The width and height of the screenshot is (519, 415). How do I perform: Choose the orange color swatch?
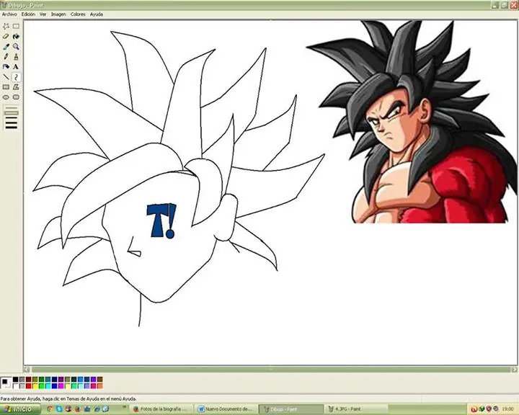coord(100,386)
